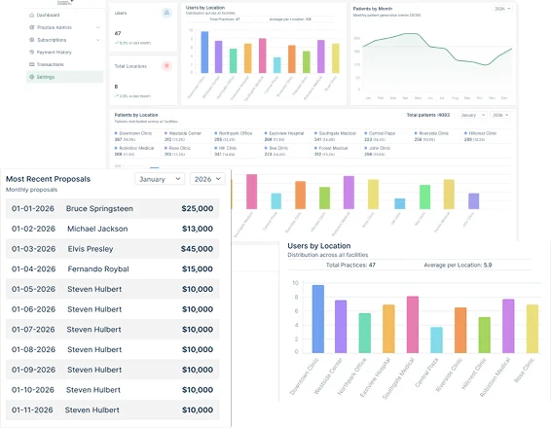Click the yellow Rose Clinic bar in the enlarged chart
This screenshot has width=551, height=428.
[533, 329]
